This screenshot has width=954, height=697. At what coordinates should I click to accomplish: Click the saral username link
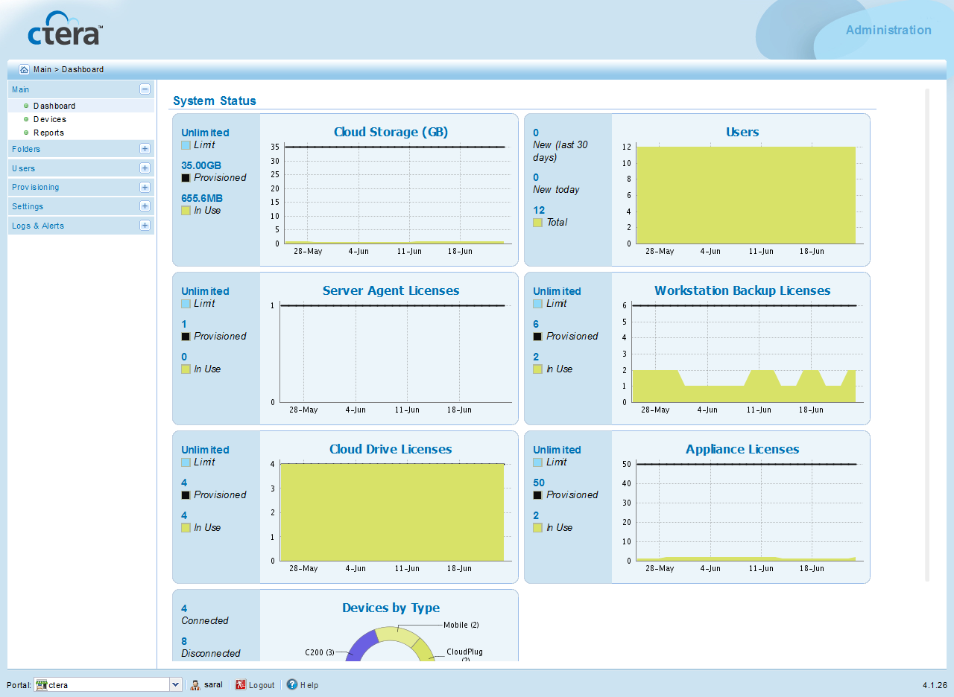point(213,685)
